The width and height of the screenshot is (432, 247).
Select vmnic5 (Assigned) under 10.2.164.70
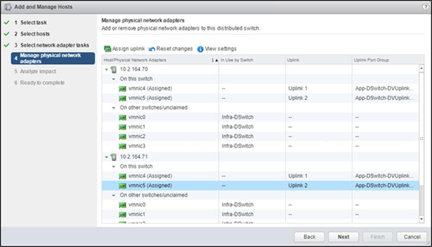150,98
